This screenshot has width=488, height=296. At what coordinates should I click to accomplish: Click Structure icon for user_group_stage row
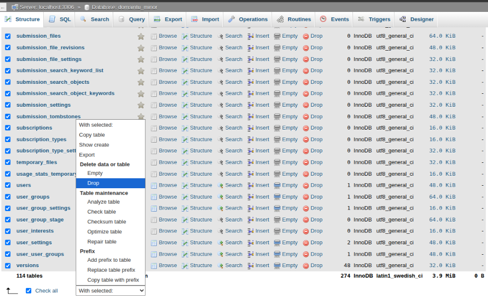click(185, 220)
